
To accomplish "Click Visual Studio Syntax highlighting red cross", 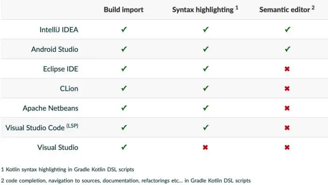I will 205,148.
